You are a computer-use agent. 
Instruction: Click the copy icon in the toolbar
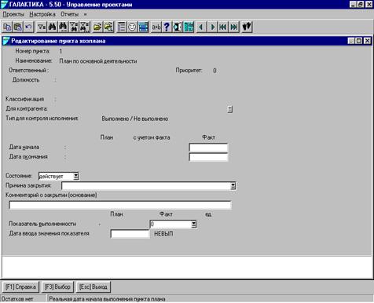[x=7, y=27]
